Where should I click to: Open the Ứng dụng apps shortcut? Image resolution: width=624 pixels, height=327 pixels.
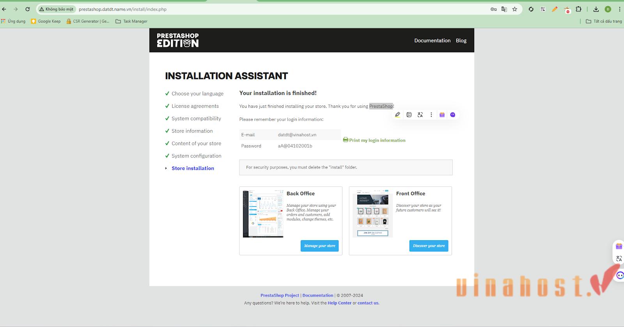tap(13, 21)
